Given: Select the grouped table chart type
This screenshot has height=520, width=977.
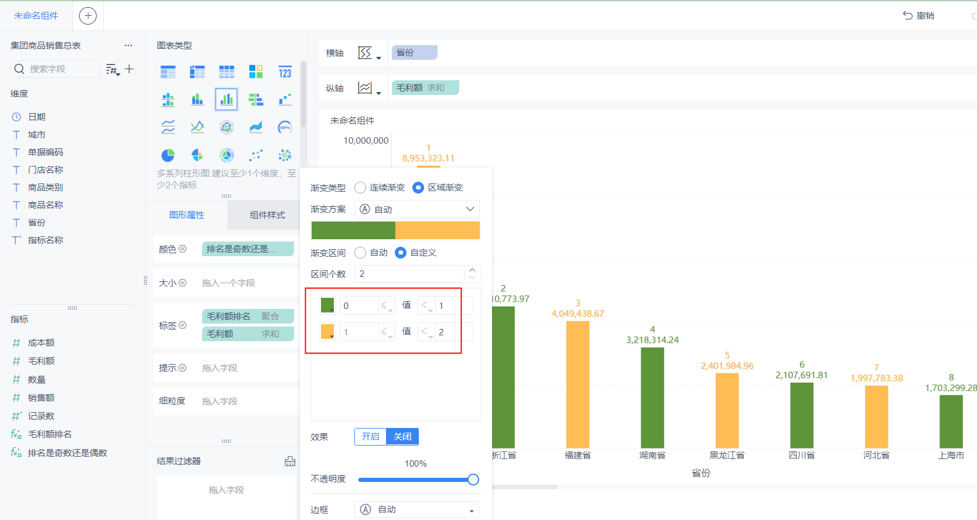Looking at the screenshot, I should click(168, 72).
